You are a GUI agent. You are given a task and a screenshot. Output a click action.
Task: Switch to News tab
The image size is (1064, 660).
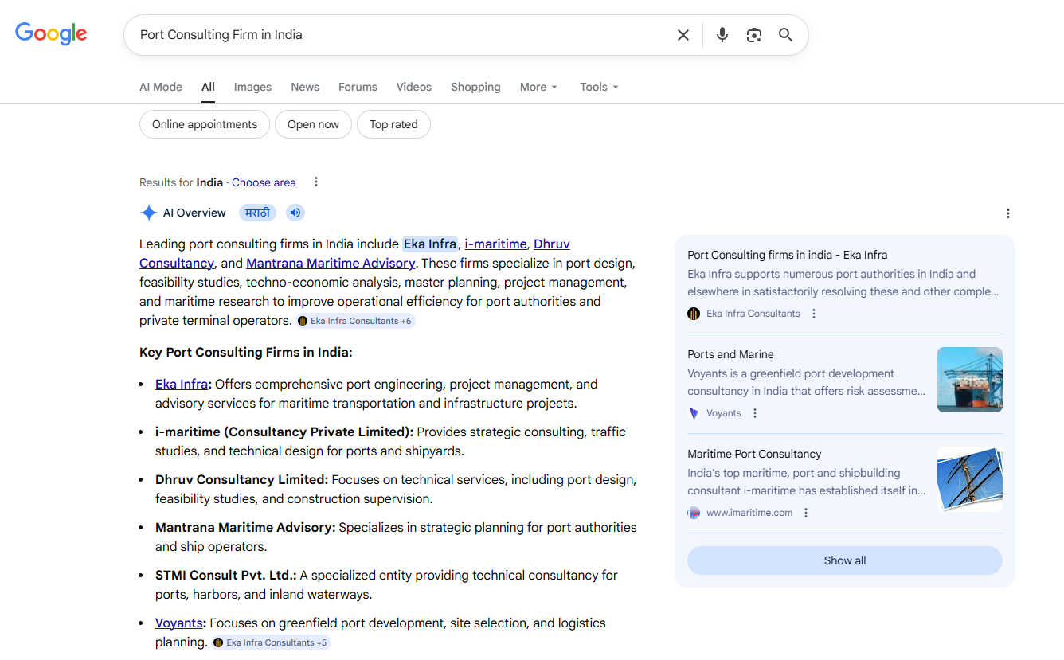tap(305, 87)
